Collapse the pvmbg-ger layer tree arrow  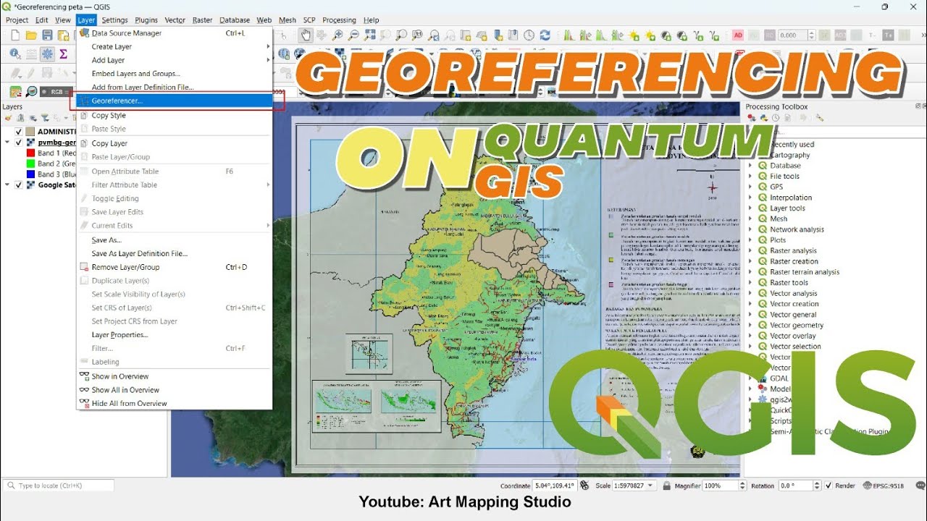7,143
